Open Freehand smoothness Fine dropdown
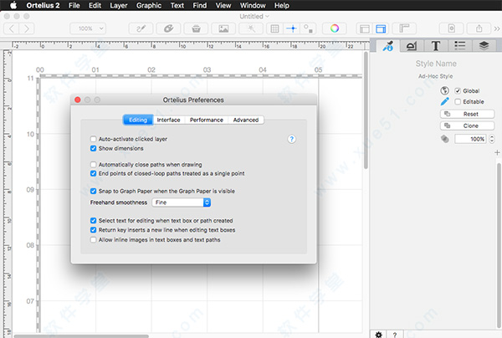Screen dimensions: 502x338 pos(182,202)
